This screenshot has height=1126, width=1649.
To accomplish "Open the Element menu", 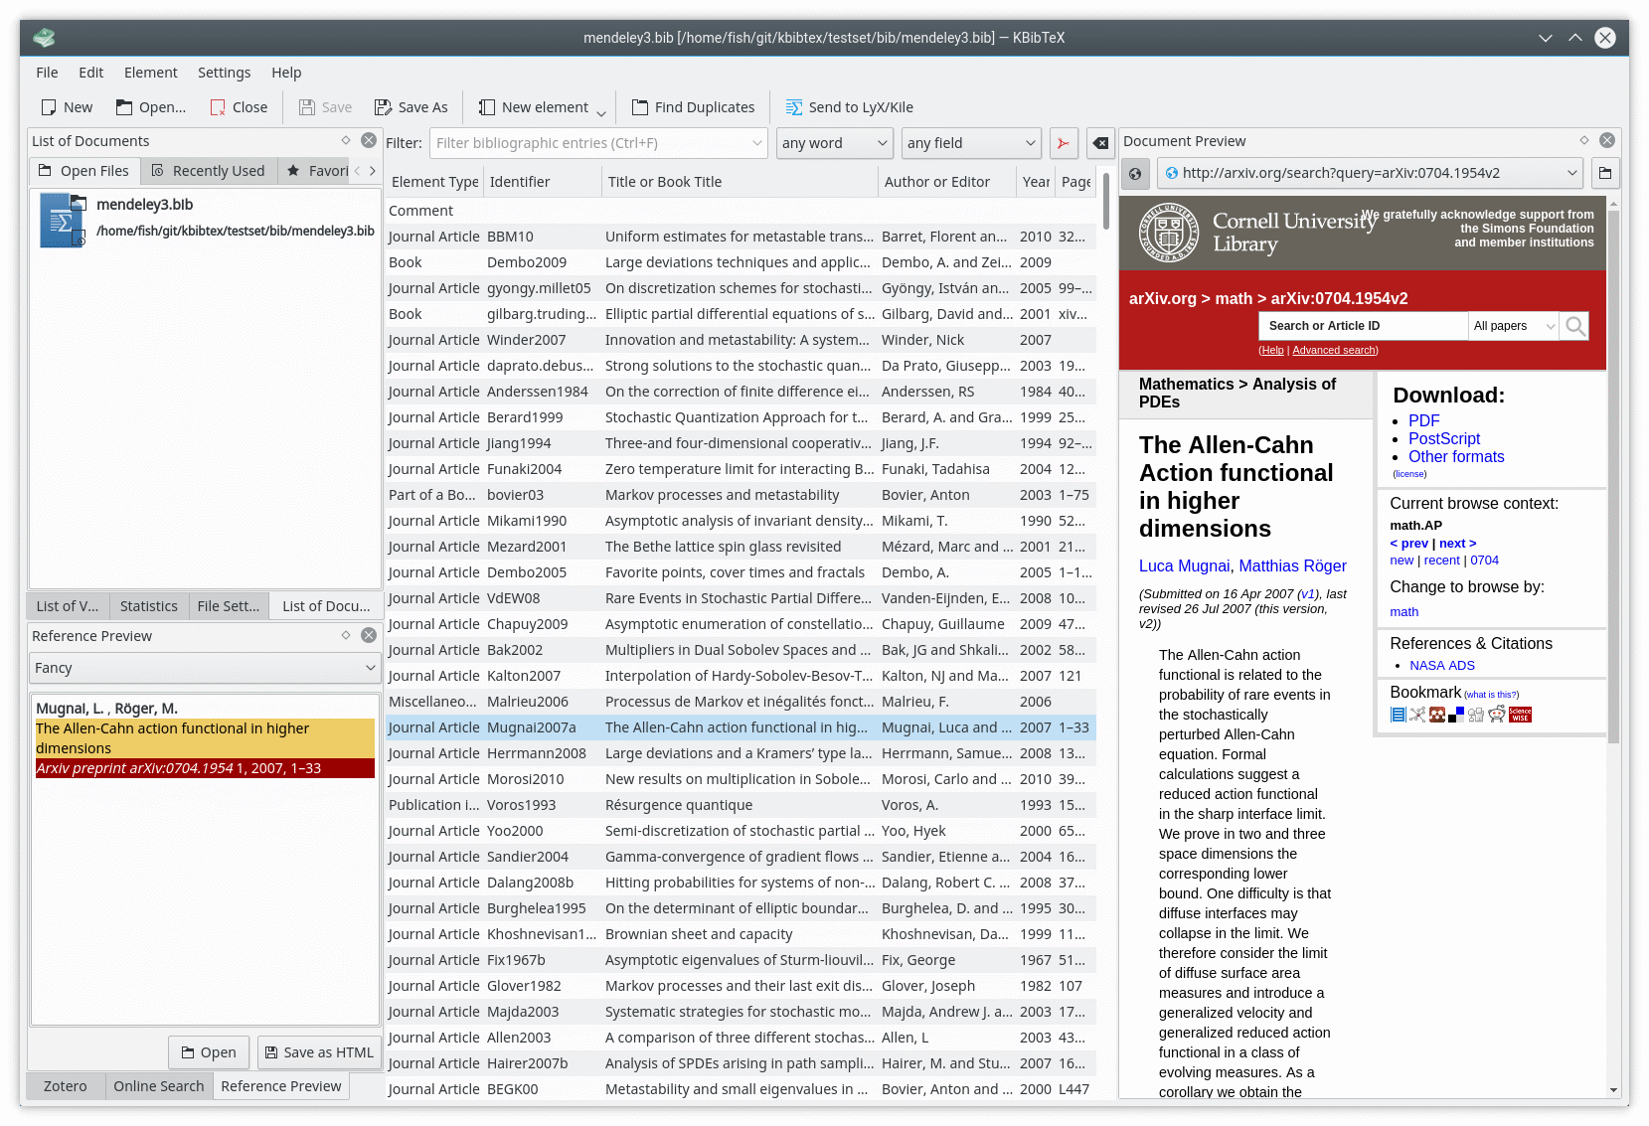I will 150,72.
